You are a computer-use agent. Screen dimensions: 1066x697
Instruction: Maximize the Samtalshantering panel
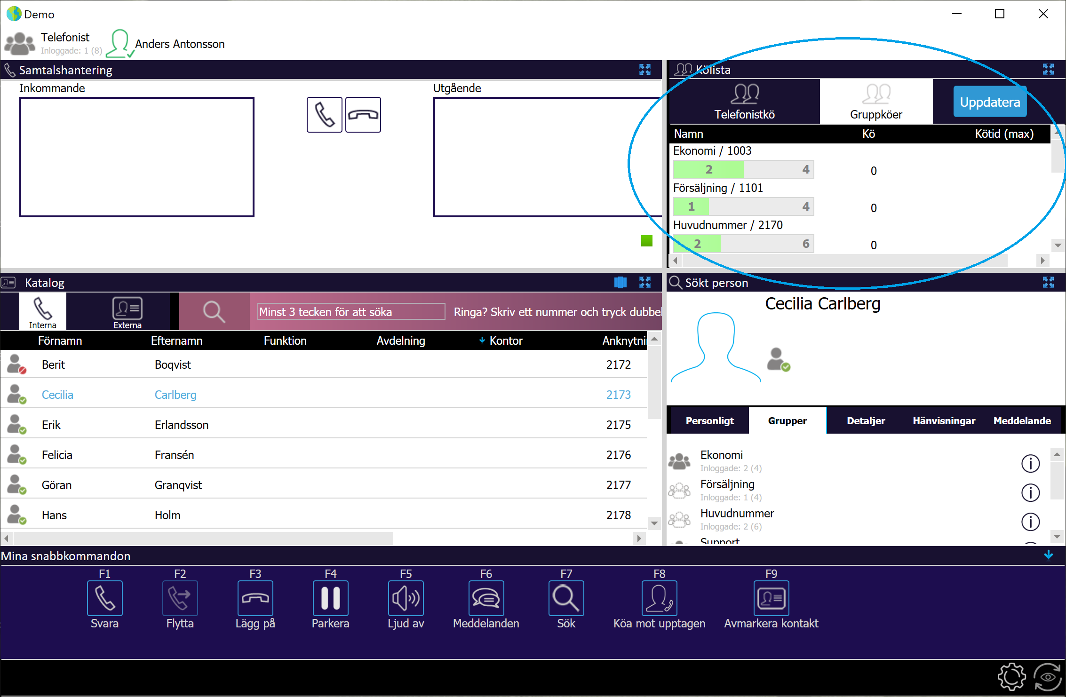(645, 70)
